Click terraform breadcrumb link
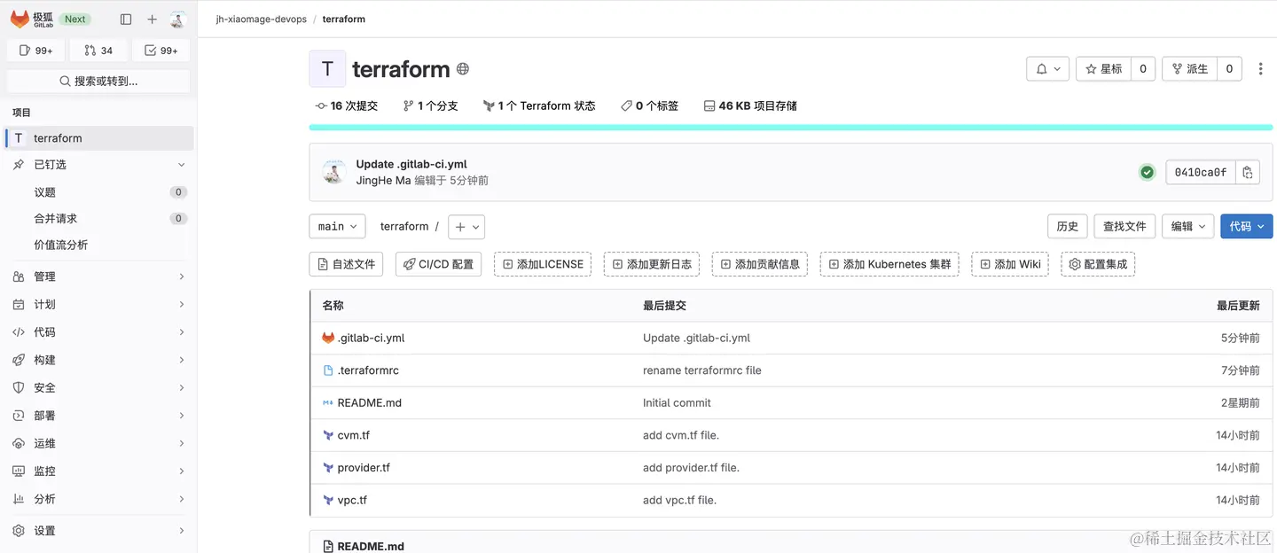Screen dimensions: 1277x553 344,19
